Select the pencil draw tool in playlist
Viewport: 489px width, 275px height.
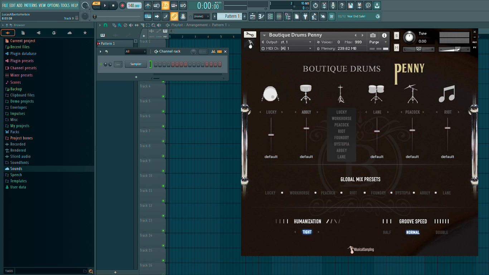pyautogui.click(x=114, y=25)
